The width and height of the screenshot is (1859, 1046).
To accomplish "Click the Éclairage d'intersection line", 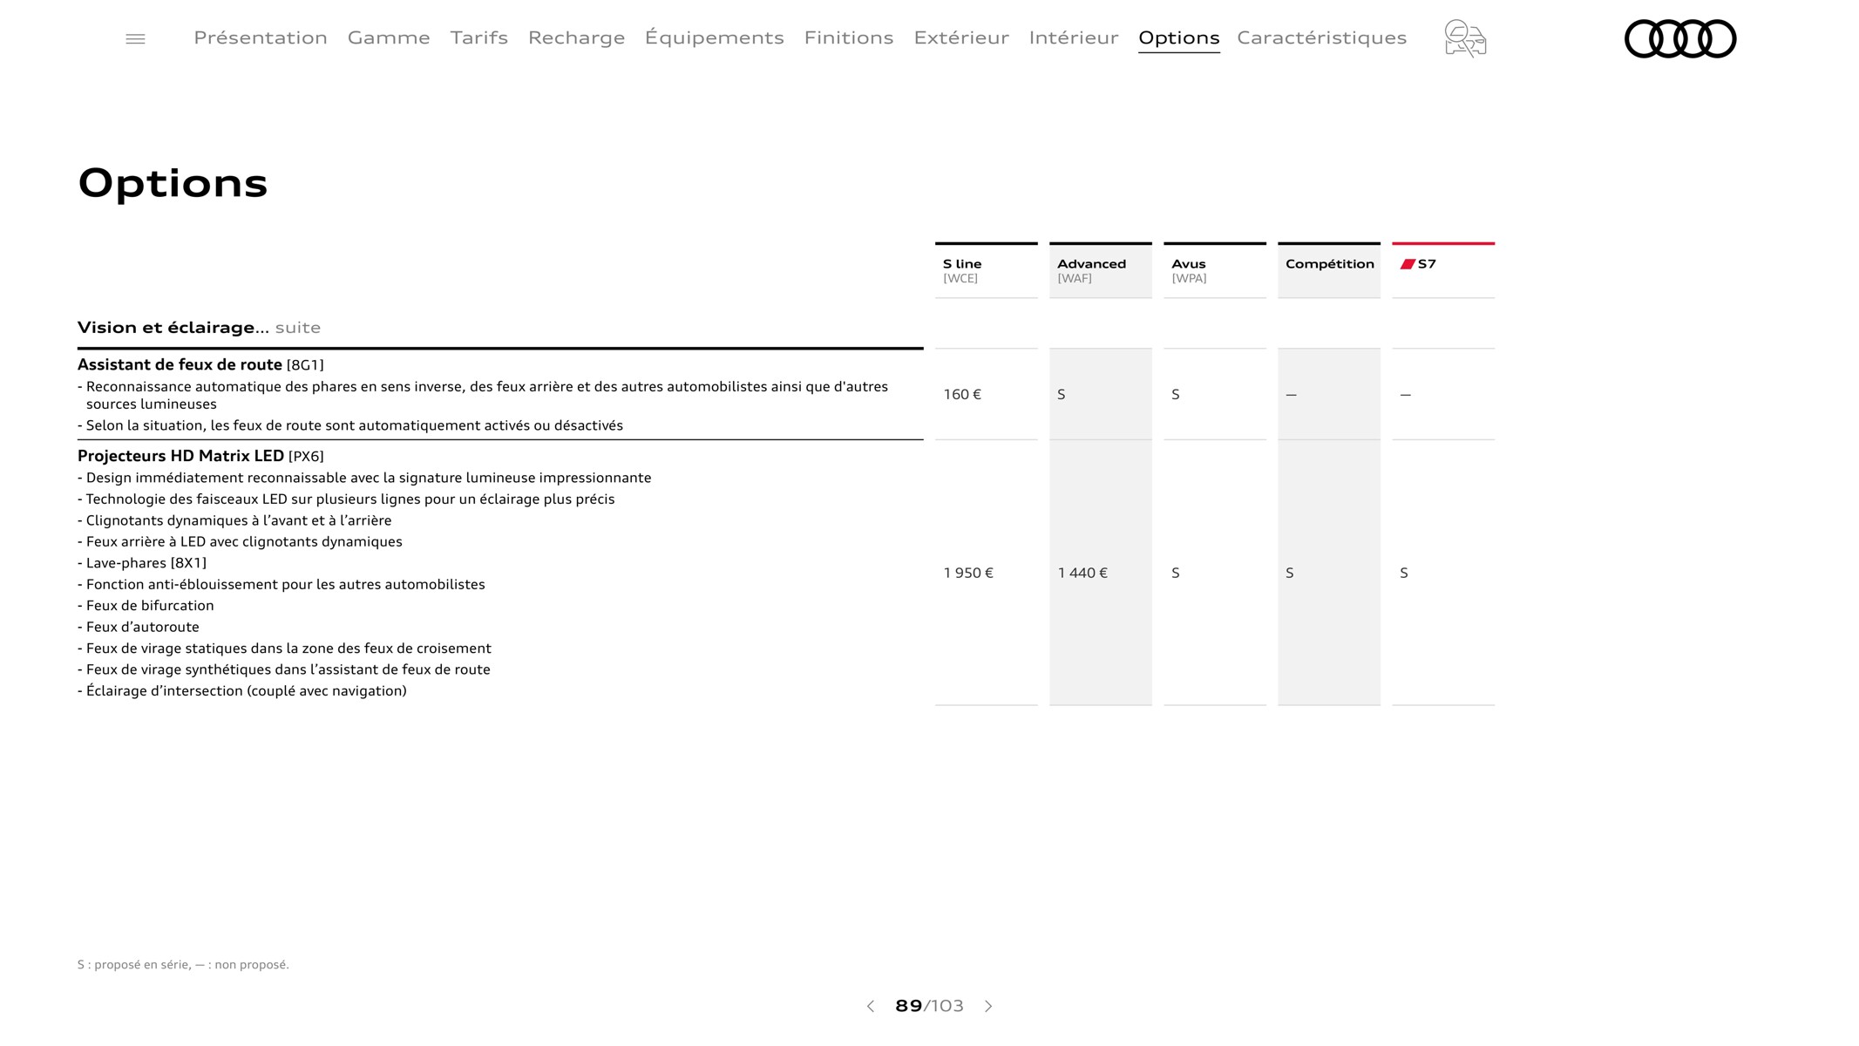I will click(x=242, y=691).
